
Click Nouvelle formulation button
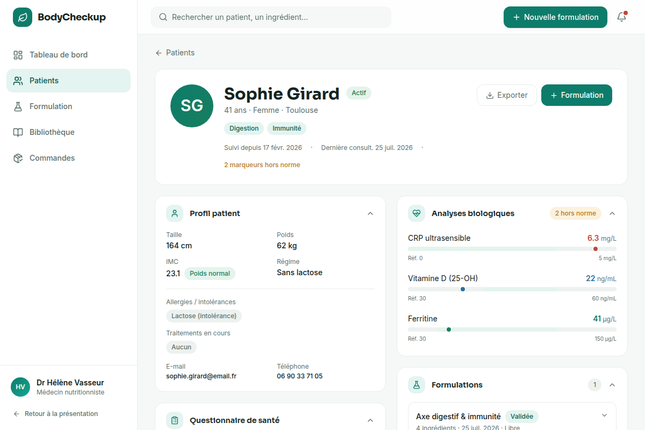[x=555, y=17]
